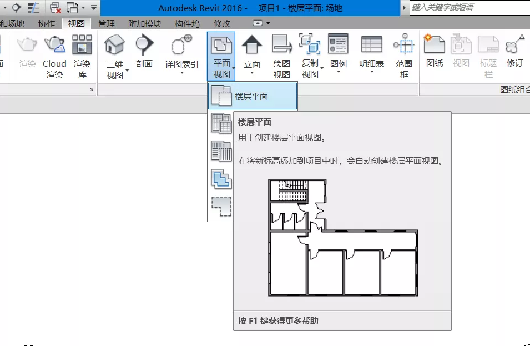Image resolution: width=530 pixels, height=346 pixels.
Task: Click the 图纸组合 panel label
Action: click(x=515, y=89)
